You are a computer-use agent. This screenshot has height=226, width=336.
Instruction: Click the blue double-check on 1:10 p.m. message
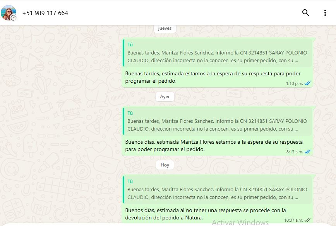click(308, 83)
